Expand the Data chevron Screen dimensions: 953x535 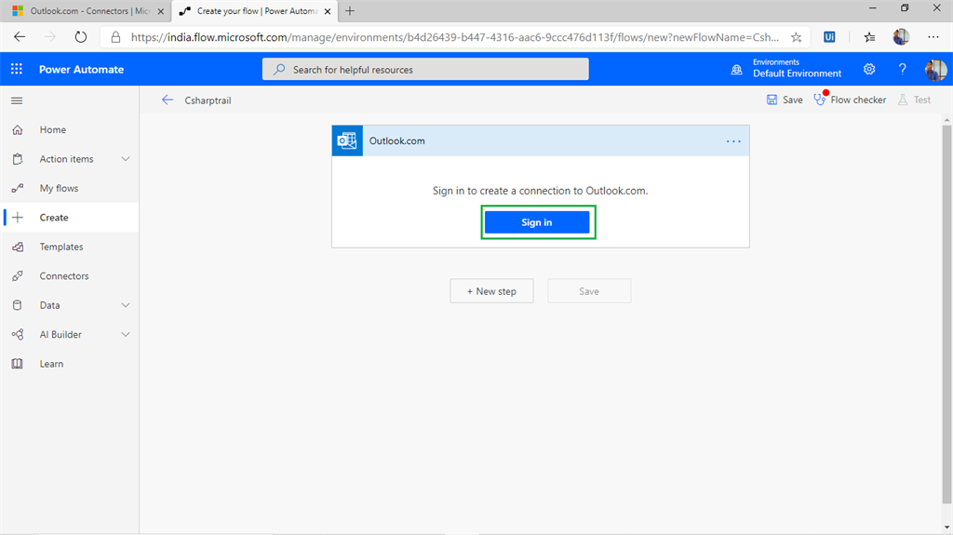pyautogui.click(x=126, y=304)
